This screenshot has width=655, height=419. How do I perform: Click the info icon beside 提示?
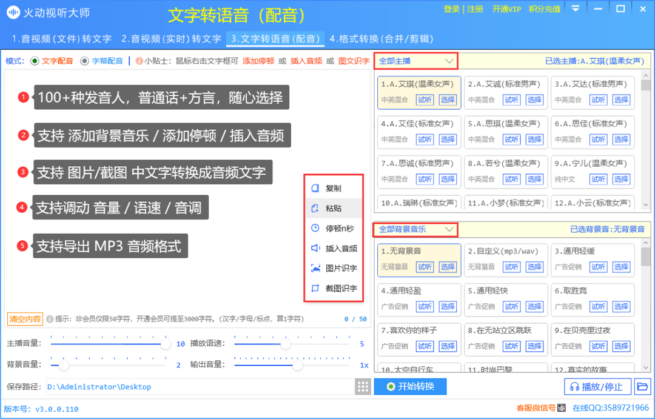[50, 319]
